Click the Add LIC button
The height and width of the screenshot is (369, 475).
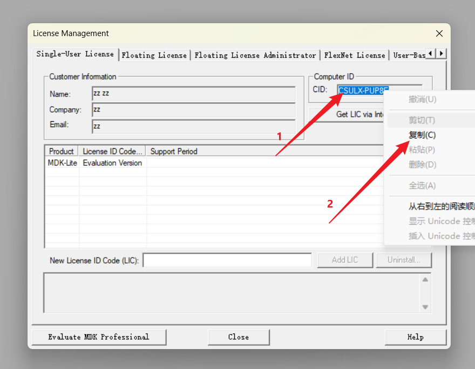(345, 260)
